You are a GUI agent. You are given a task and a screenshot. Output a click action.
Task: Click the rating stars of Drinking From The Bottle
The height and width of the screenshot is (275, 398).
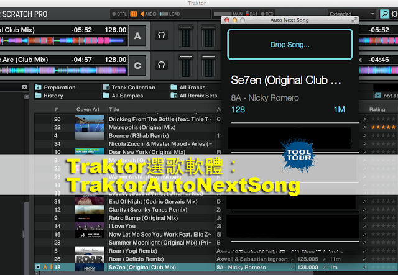tap(383, 119)
